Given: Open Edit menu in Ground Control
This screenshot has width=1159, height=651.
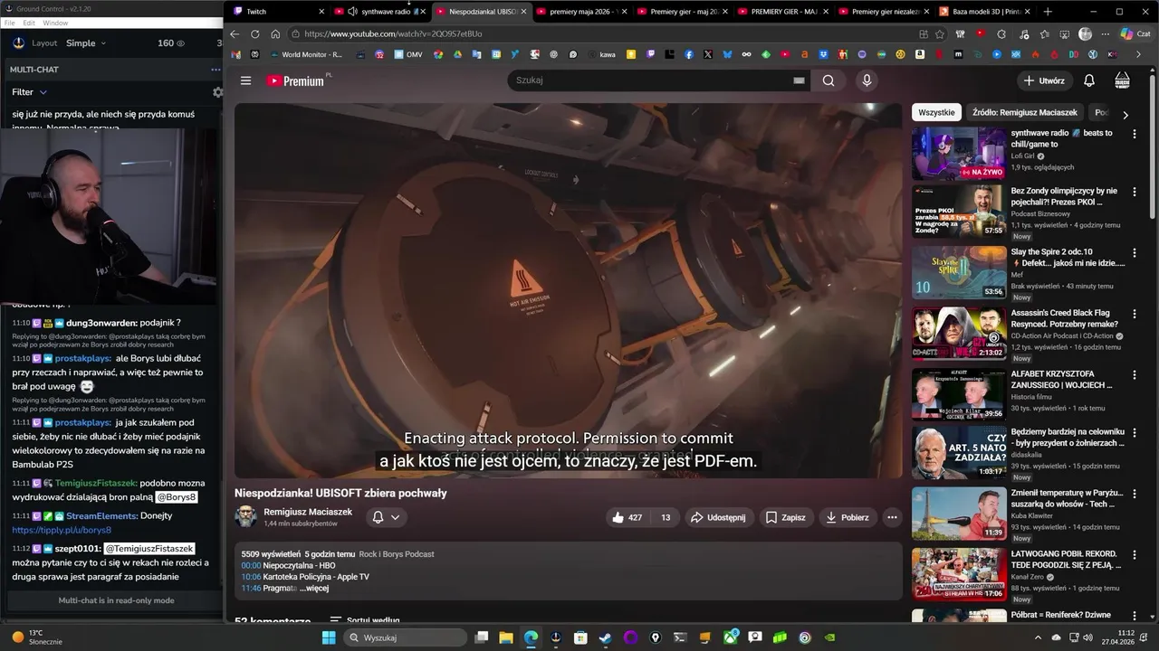Looking at the screenshot, I should pyautogui.click(x=29, y=23).
